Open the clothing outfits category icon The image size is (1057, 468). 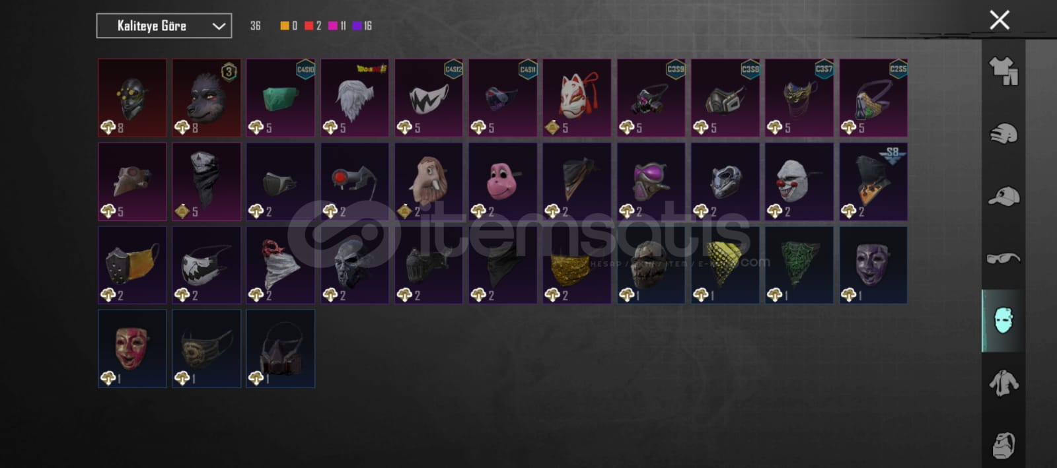pos(1003,71)
